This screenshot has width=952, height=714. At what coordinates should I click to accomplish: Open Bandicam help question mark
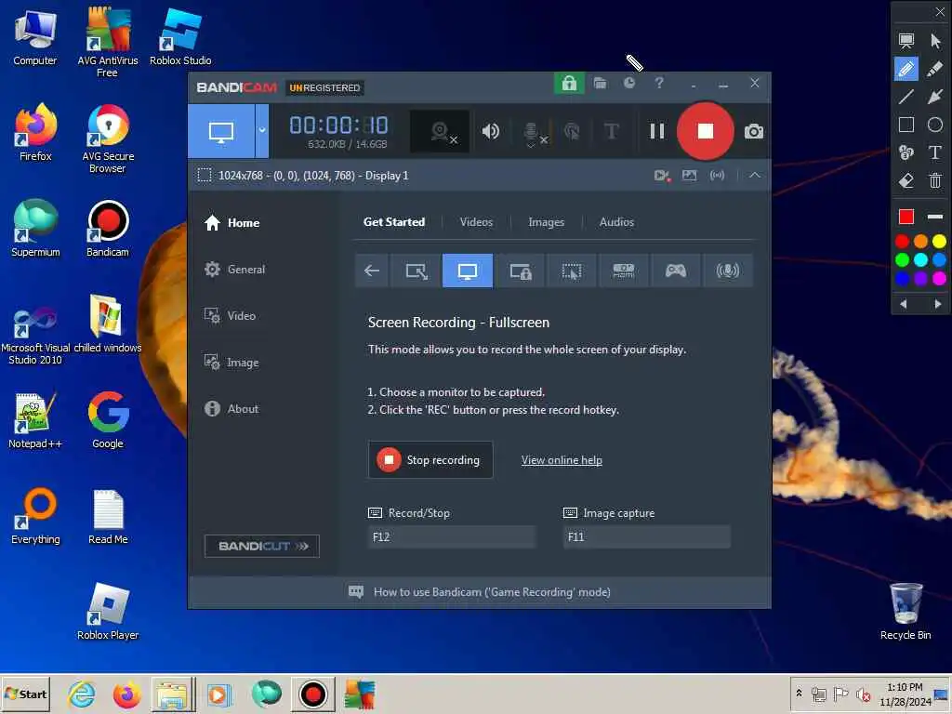(659, 83)
